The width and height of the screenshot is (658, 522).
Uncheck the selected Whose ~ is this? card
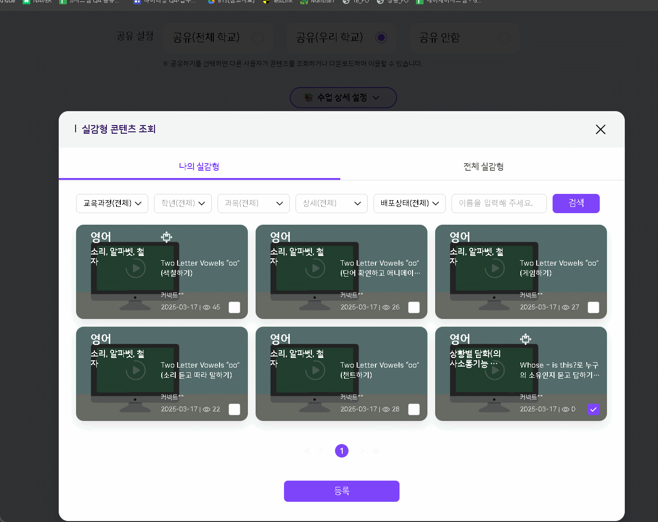pos(593,409)
